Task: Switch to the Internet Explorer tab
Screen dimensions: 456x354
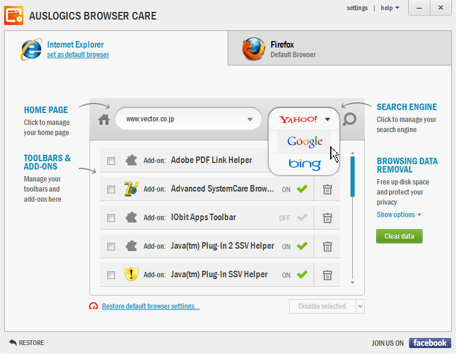Action: 75,49
